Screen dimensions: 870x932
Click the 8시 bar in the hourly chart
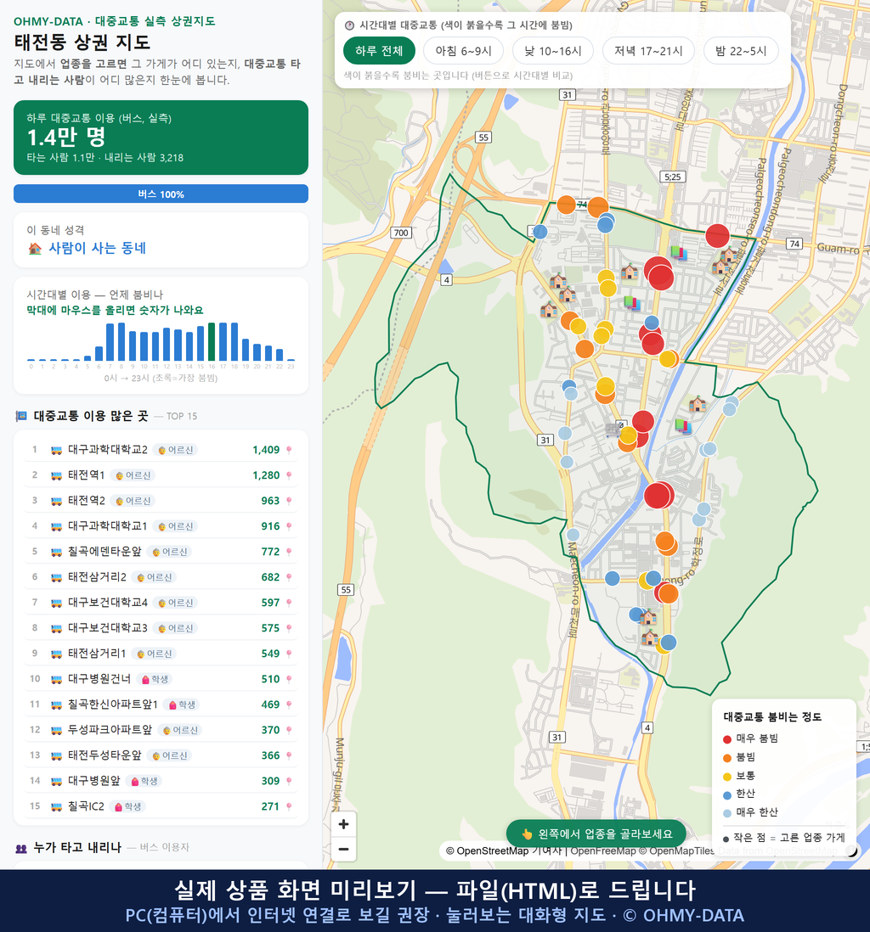tap(121, 342)
